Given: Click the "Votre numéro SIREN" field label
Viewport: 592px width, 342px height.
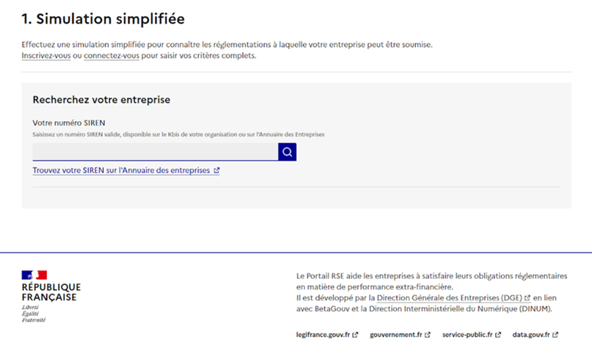Looking at the screenshot, I should [x=63, y=123].
